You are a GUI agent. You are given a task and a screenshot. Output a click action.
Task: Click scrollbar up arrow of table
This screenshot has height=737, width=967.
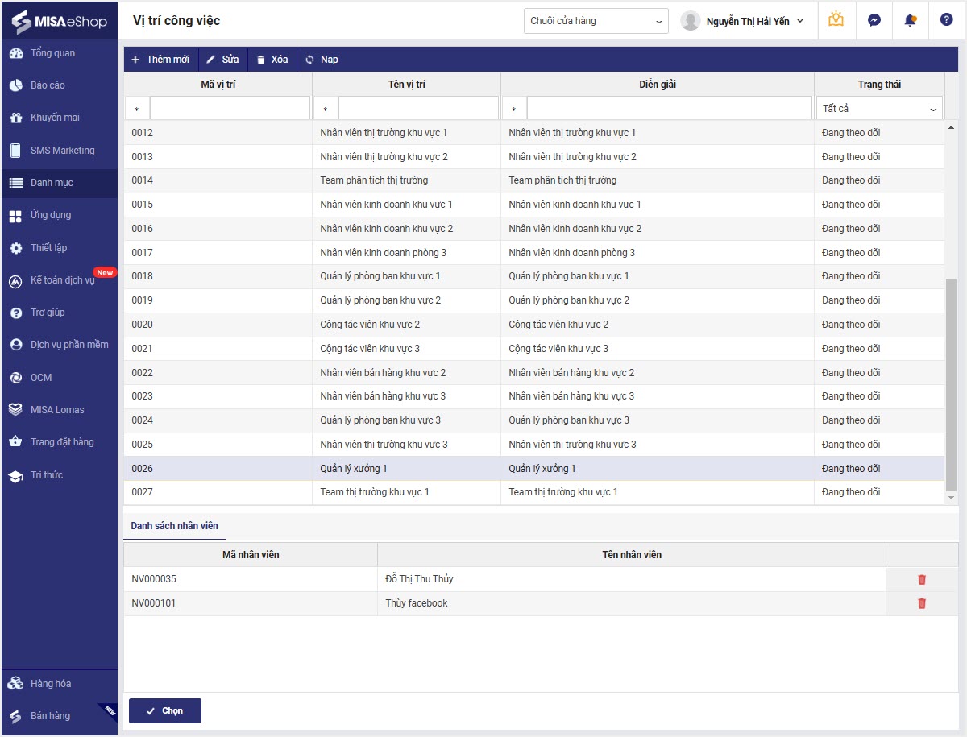tap(951, 127)
